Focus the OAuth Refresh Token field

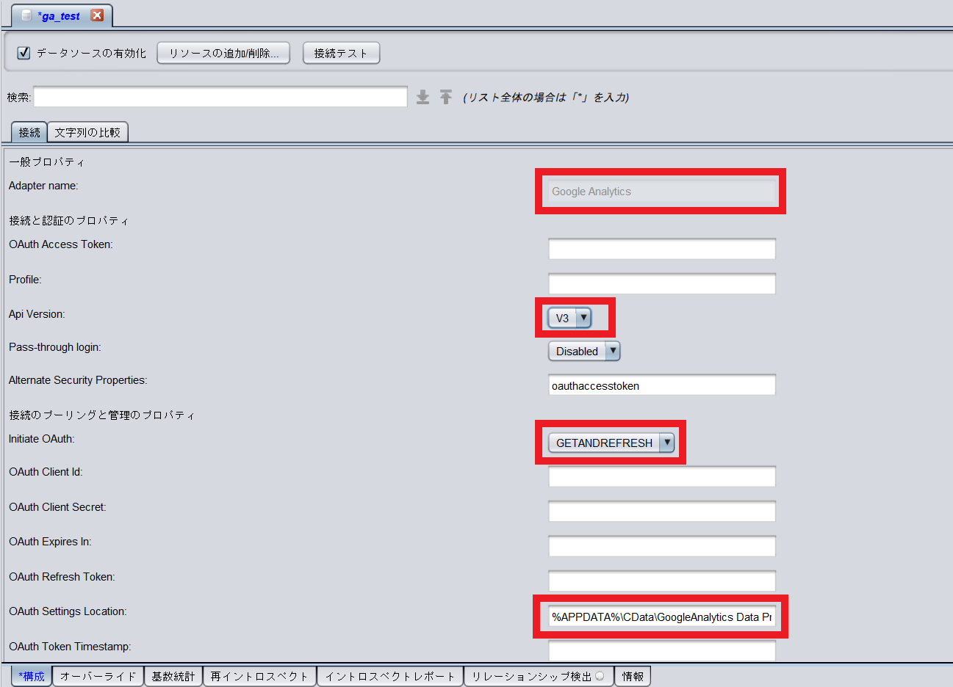(x=662, y=581)
